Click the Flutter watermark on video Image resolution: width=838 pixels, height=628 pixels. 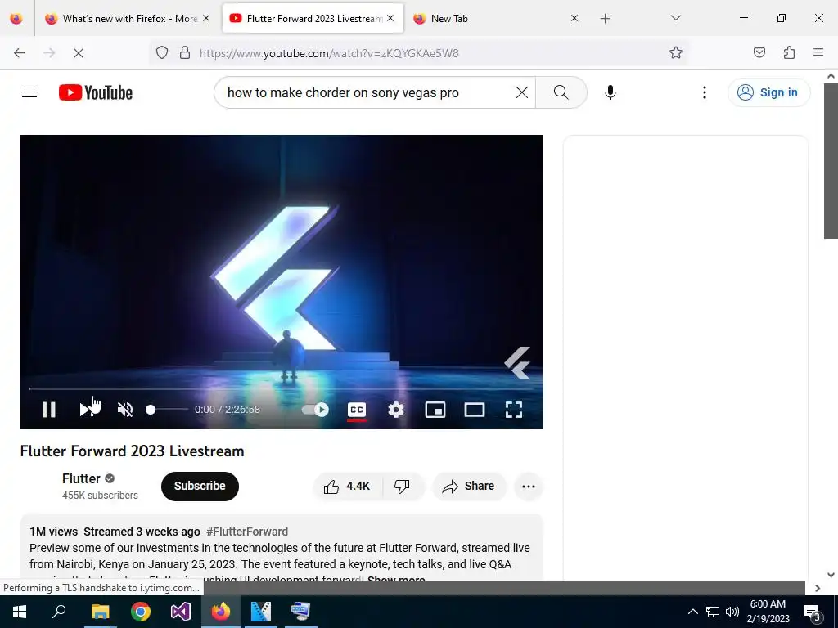coord(517,363)
